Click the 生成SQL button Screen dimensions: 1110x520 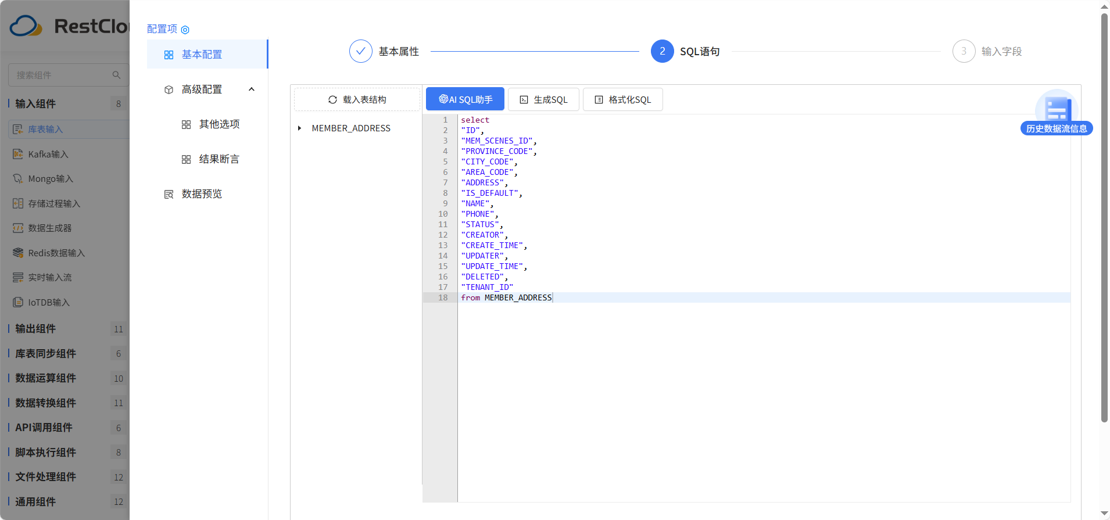click(x=543, y=99)
